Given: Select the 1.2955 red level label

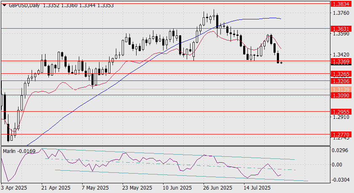Looking at the screenshot, I should [341, 112].
